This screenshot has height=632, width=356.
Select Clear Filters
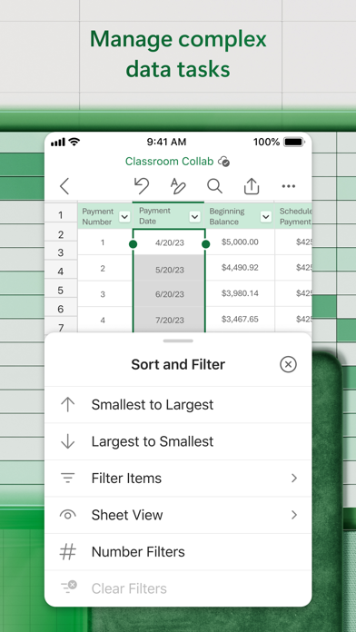(178, 588)
